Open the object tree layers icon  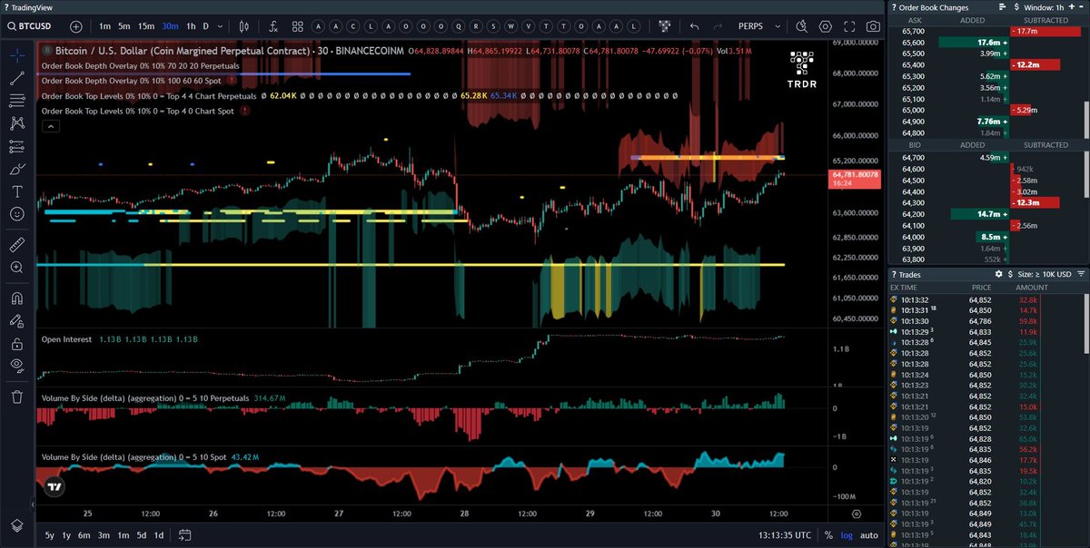point(17,525)
